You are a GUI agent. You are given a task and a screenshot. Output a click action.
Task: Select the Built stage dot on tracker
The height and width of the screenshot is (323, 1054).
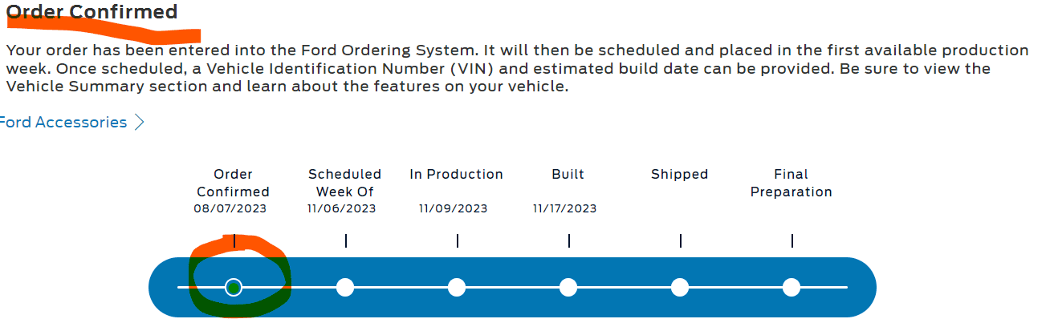568,287
